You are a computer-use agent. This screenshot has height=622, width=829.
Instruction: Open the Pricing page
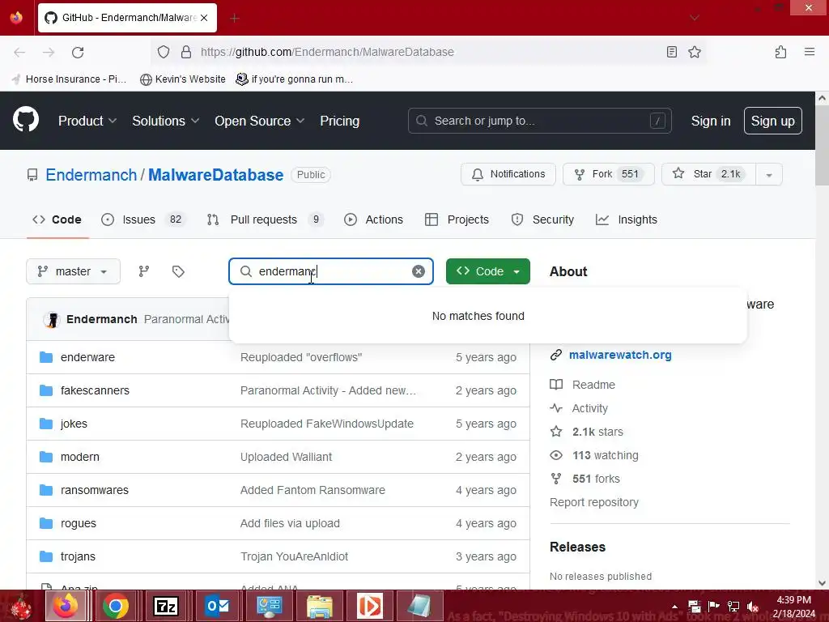(x=339, y=121)
